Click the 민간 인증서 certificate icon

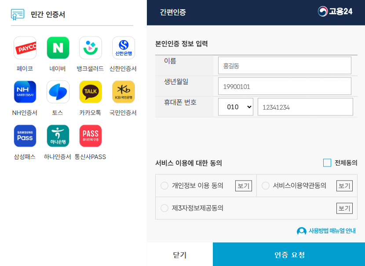[x=18, y=15]
